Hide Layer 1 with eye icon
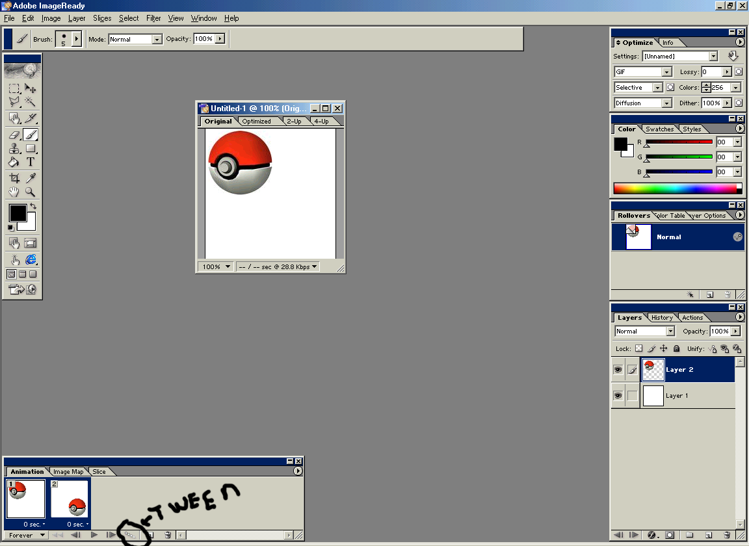Image resolution: width=749 pixels, height=546 pixels. pyautogui.click(x=618, y=396)
